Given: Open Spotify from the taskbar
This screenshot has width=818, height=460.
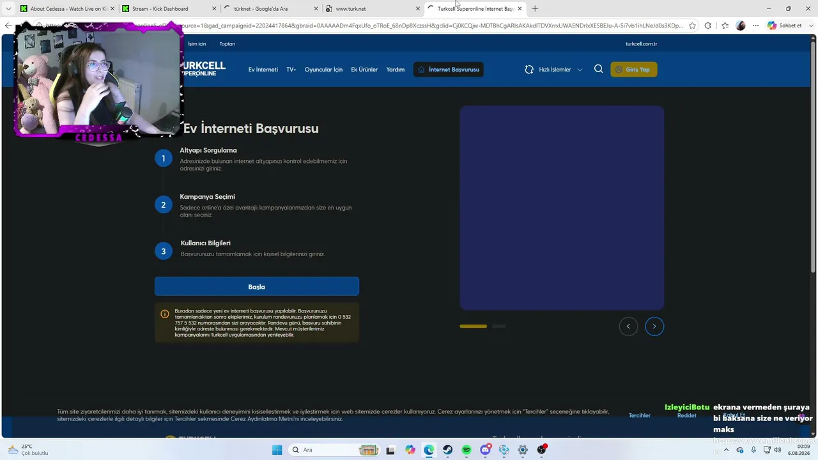Looking at the screenshot, I should [x=467, y=450].
